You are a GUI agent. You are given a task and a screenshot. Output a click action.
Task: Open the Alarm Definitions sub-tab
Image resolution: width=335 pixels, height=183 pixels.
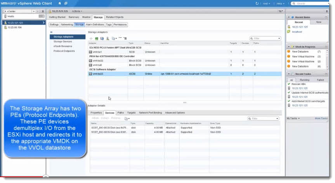tap(95, 24)
